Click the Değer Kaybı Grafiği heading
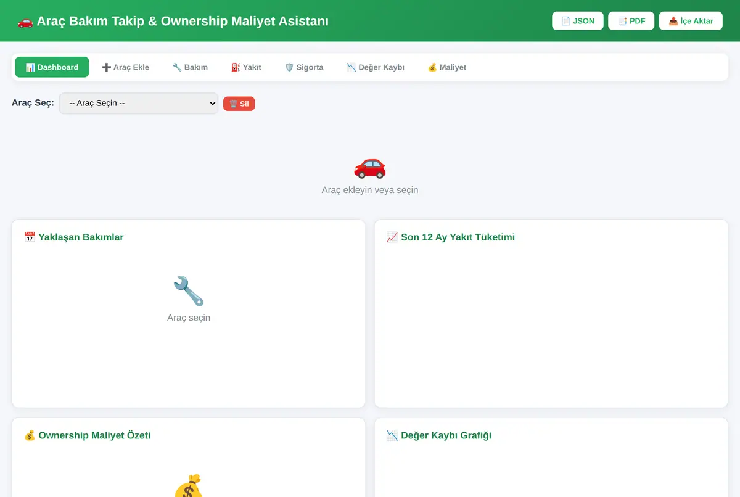Viewport: 740px width, 497px height. tap(439, 436)
